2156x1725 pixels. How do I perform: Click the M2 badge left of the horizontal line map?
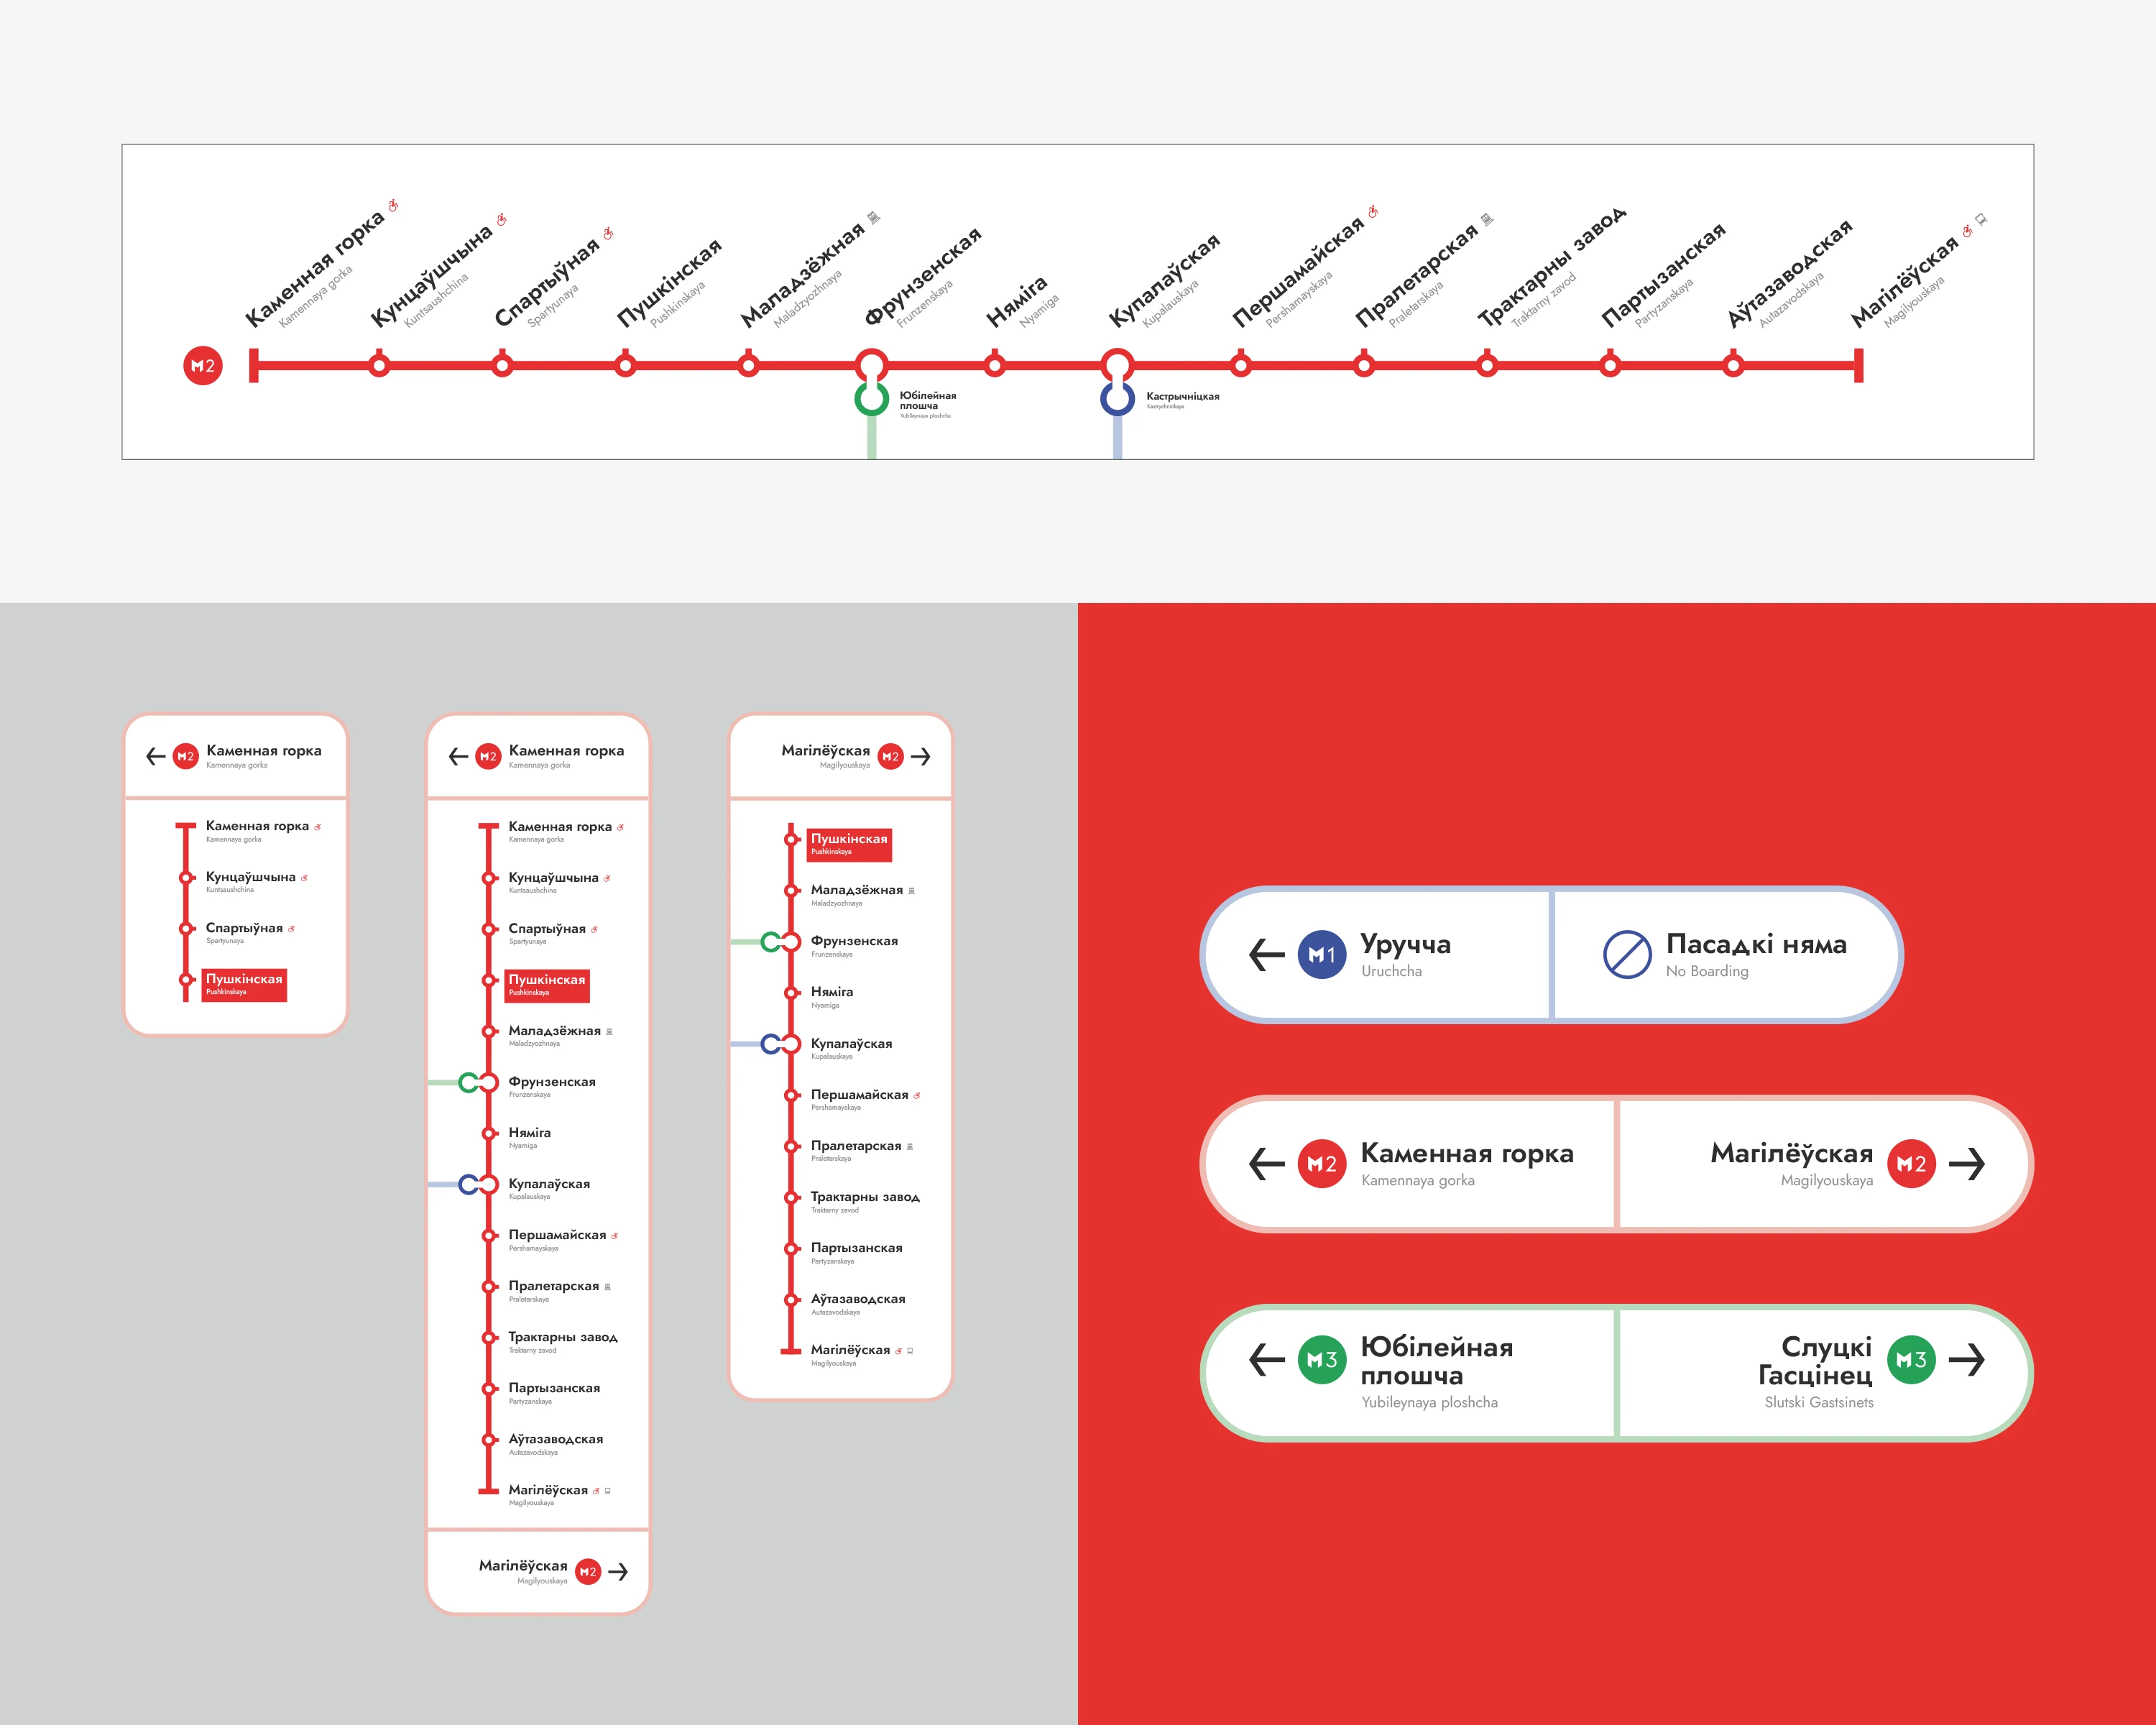[203, 366]
